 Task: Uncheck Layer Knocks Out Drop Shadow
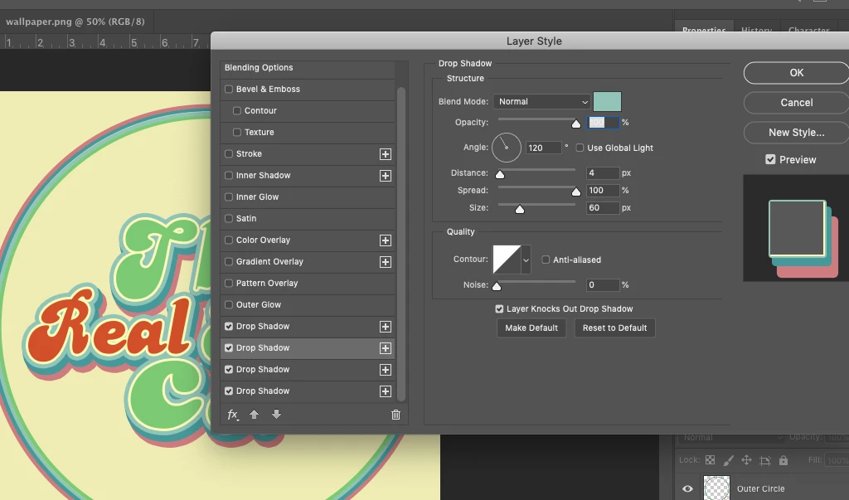point(499,308)
